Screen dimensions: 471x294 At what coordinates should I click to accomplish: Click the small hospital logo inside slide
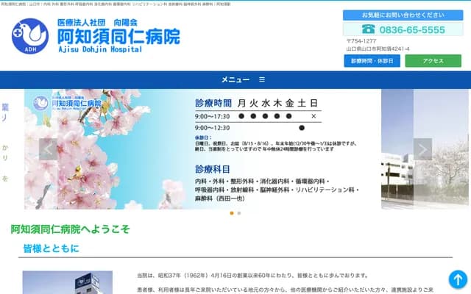(x=68, y=103)
